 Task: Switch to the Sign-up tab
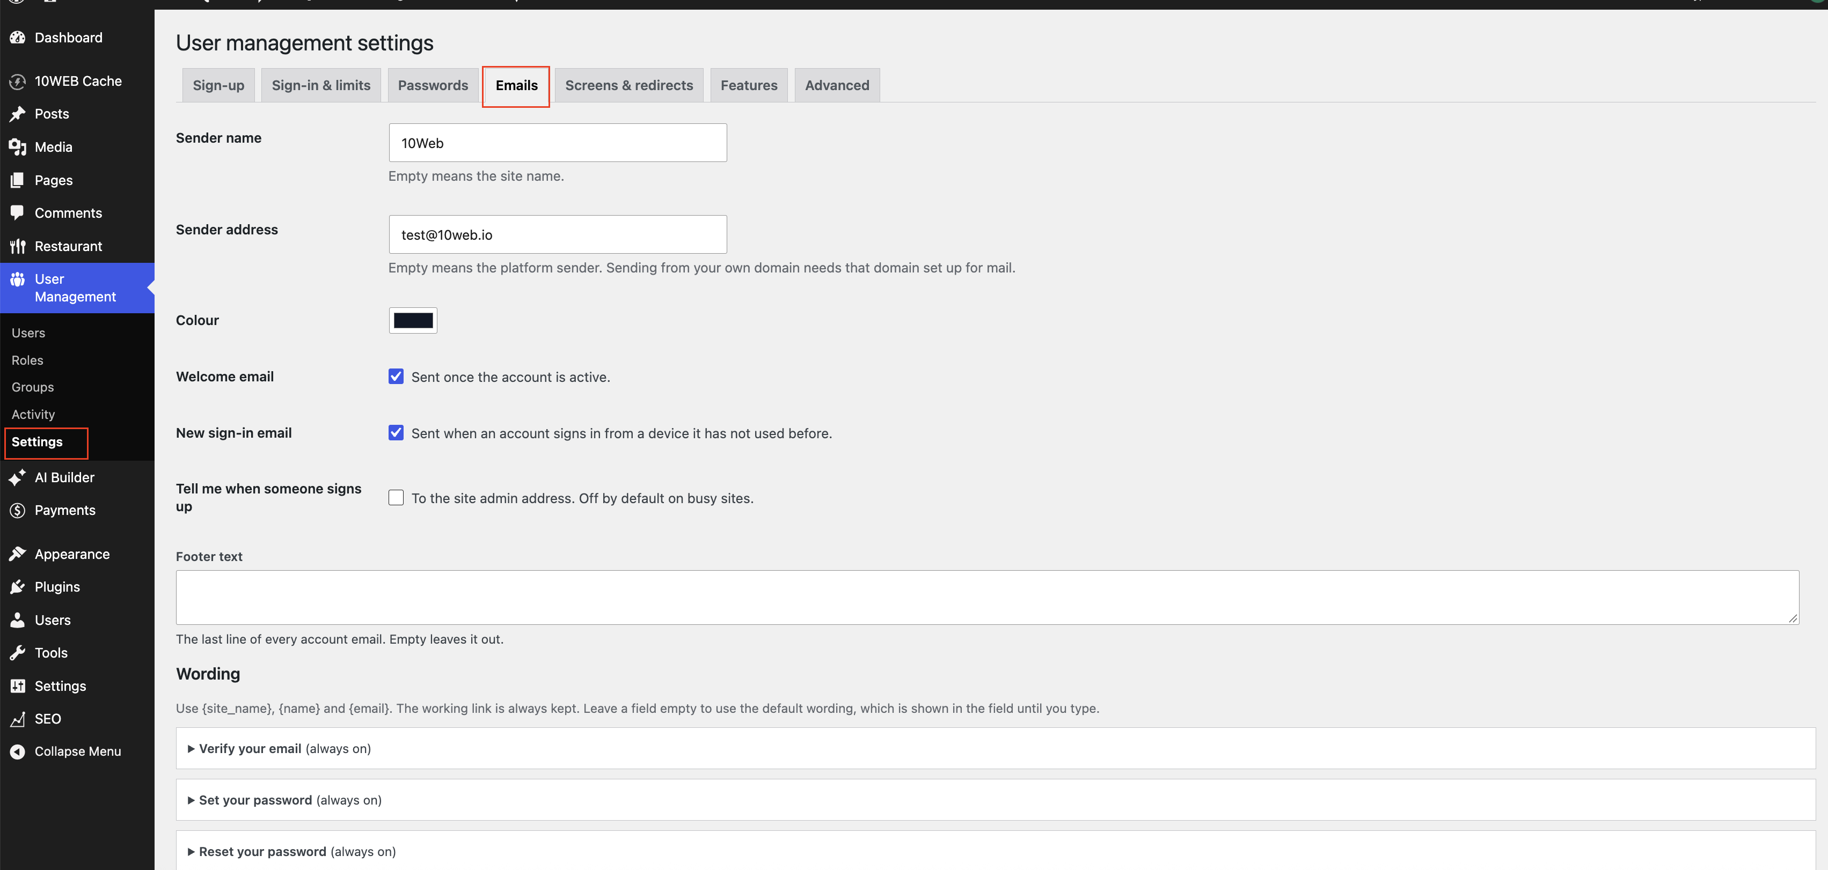coord(218,85)
